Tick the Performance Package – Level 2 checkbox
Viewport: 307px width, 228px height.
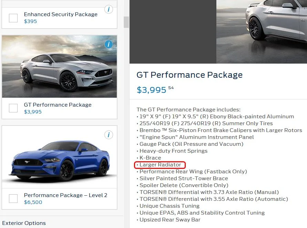tap(13, 198)
